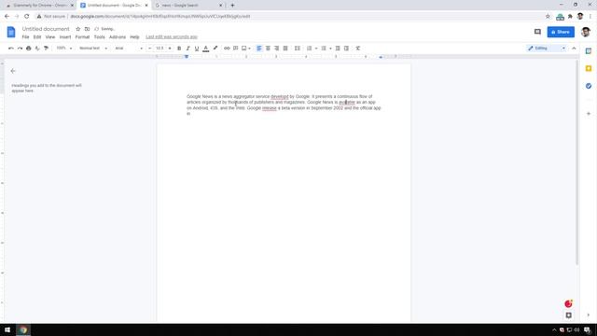Star the Untitled document
Viewport: 597px width, 336px height.
pos(78,29)
